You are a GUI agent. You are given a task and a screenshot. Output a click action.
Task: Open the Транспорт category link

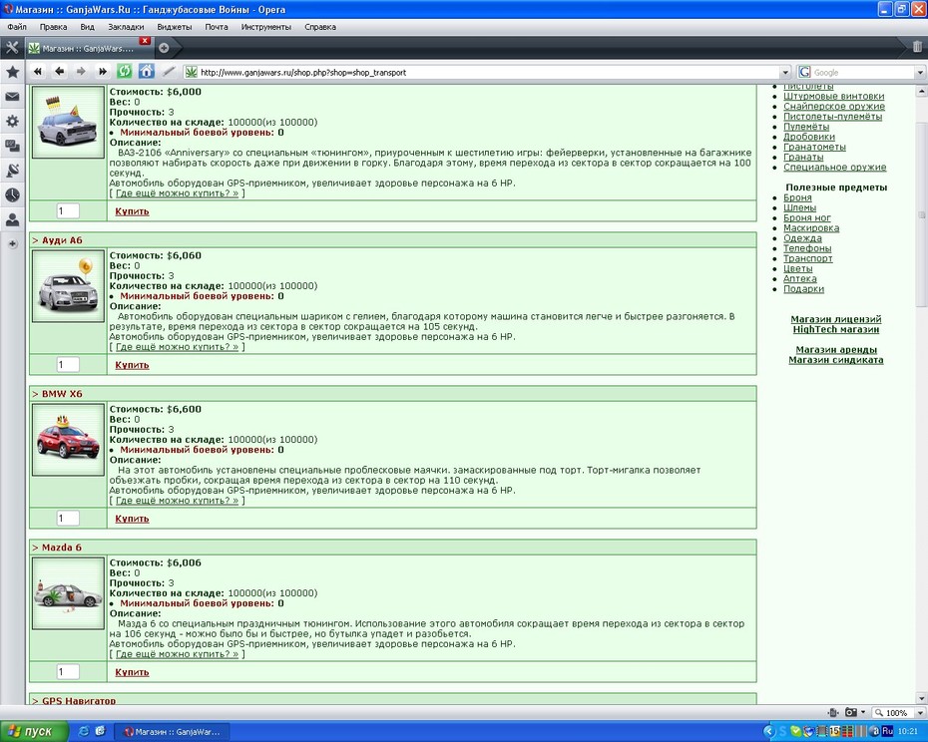tap(808, 258)
